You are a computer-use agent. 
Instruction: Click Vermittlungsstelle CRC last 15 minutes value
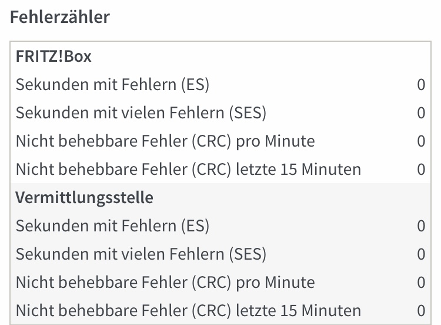(x=421, y=310)
